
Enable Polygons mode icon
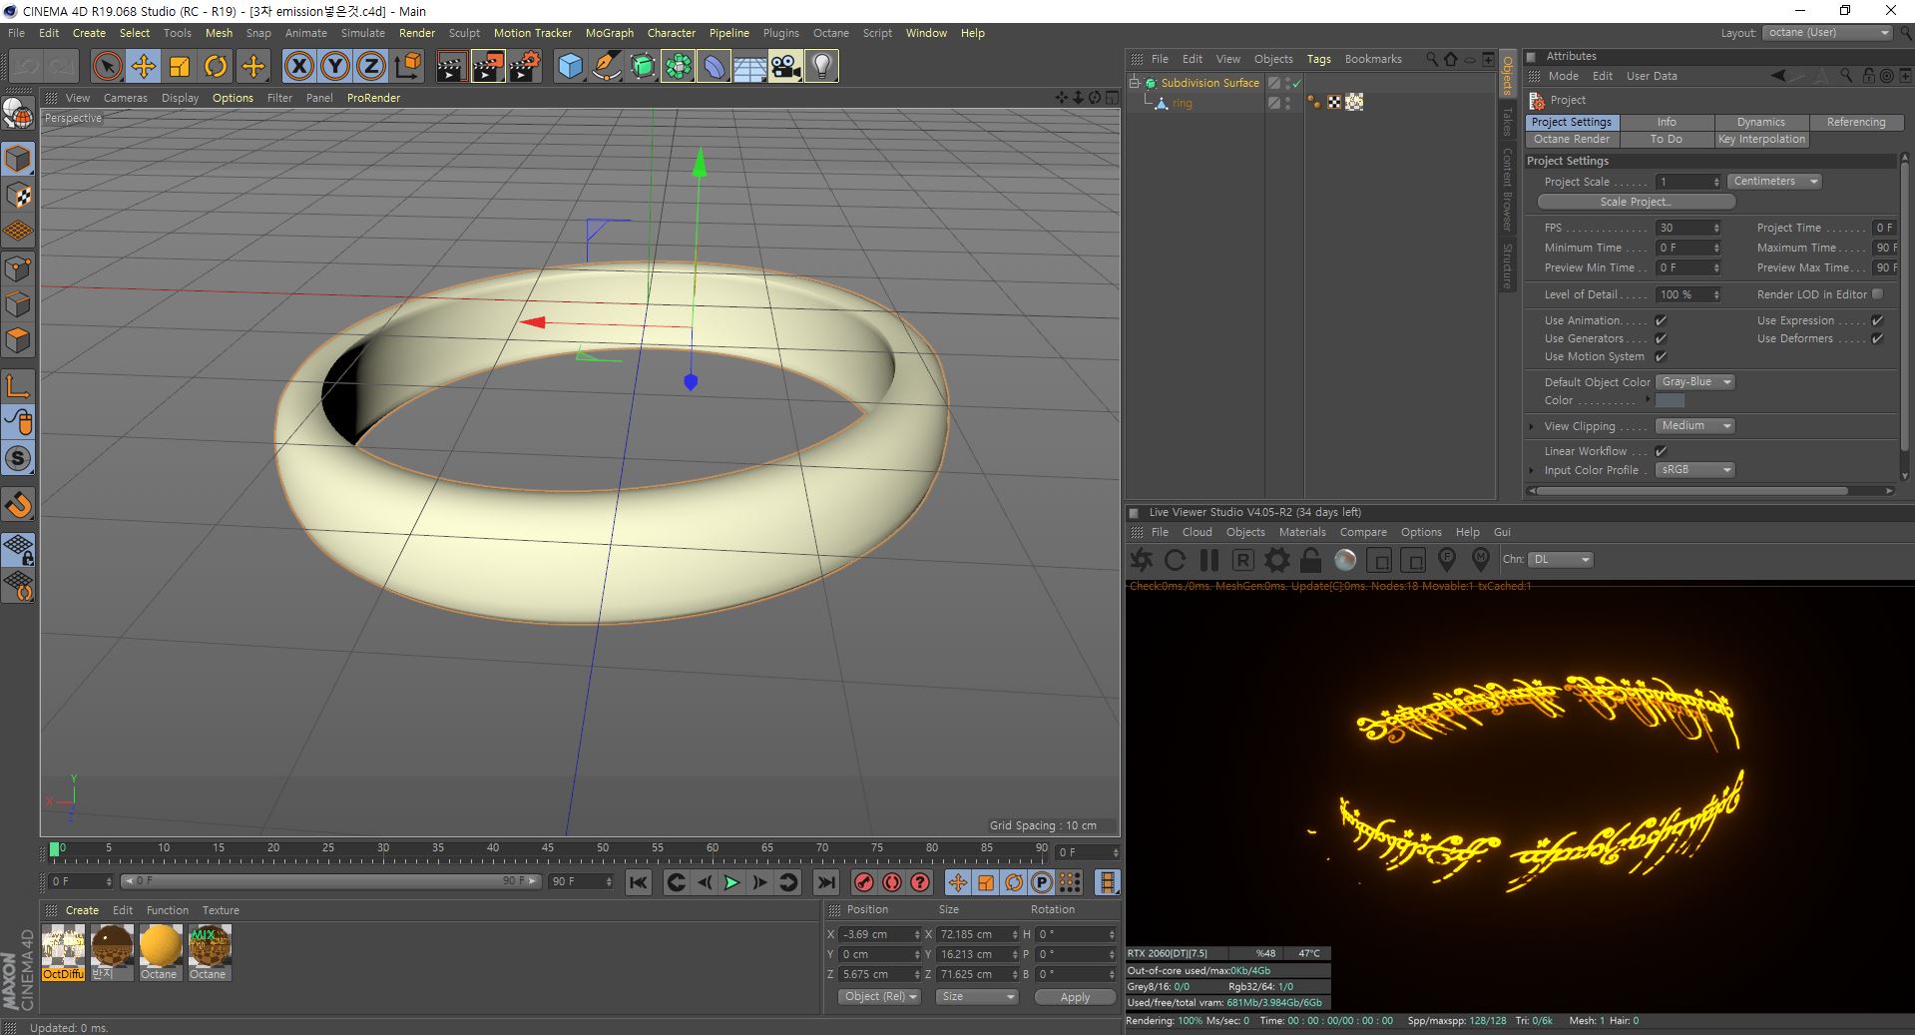18,340
